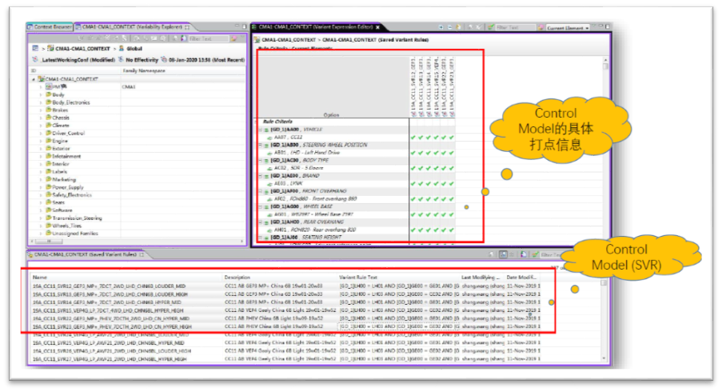Click the AB01 LHD option value icon
This screenshot has width=722, height=392.
point(269,152)
